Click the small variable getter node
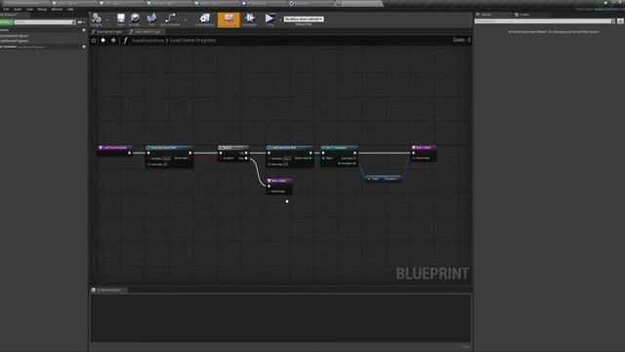Viewport: 625px width, 352px height. 383,179
